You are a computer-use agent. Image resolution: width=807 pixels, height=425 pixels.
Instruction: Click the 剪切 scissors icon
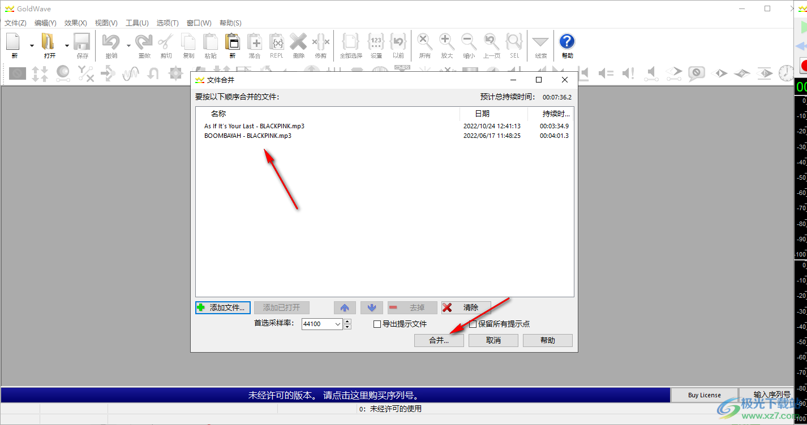(166, 42)
